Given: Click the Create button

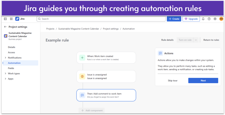Looking at the screenshot, I should click(174, 19).
